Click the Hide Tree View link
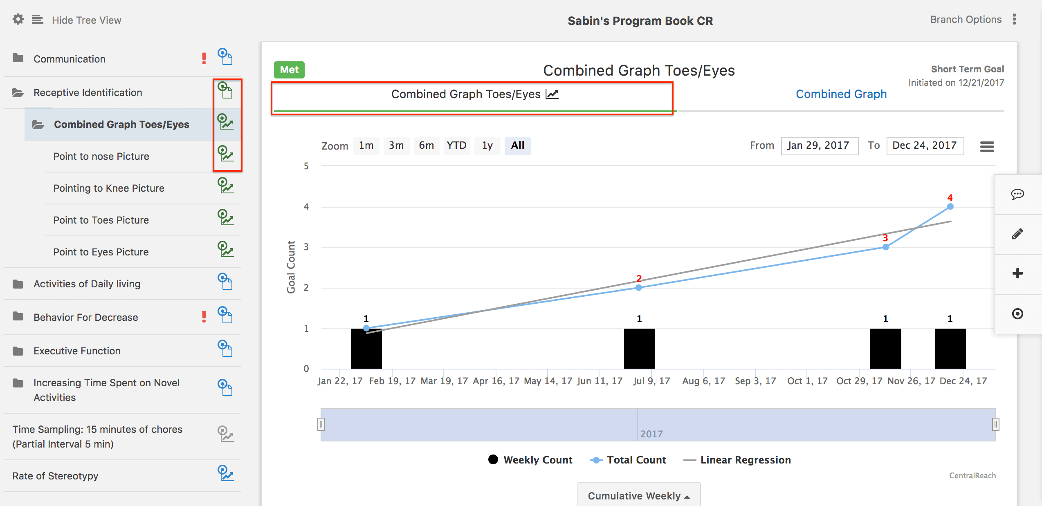1042x506 pixels. point(86,20)
